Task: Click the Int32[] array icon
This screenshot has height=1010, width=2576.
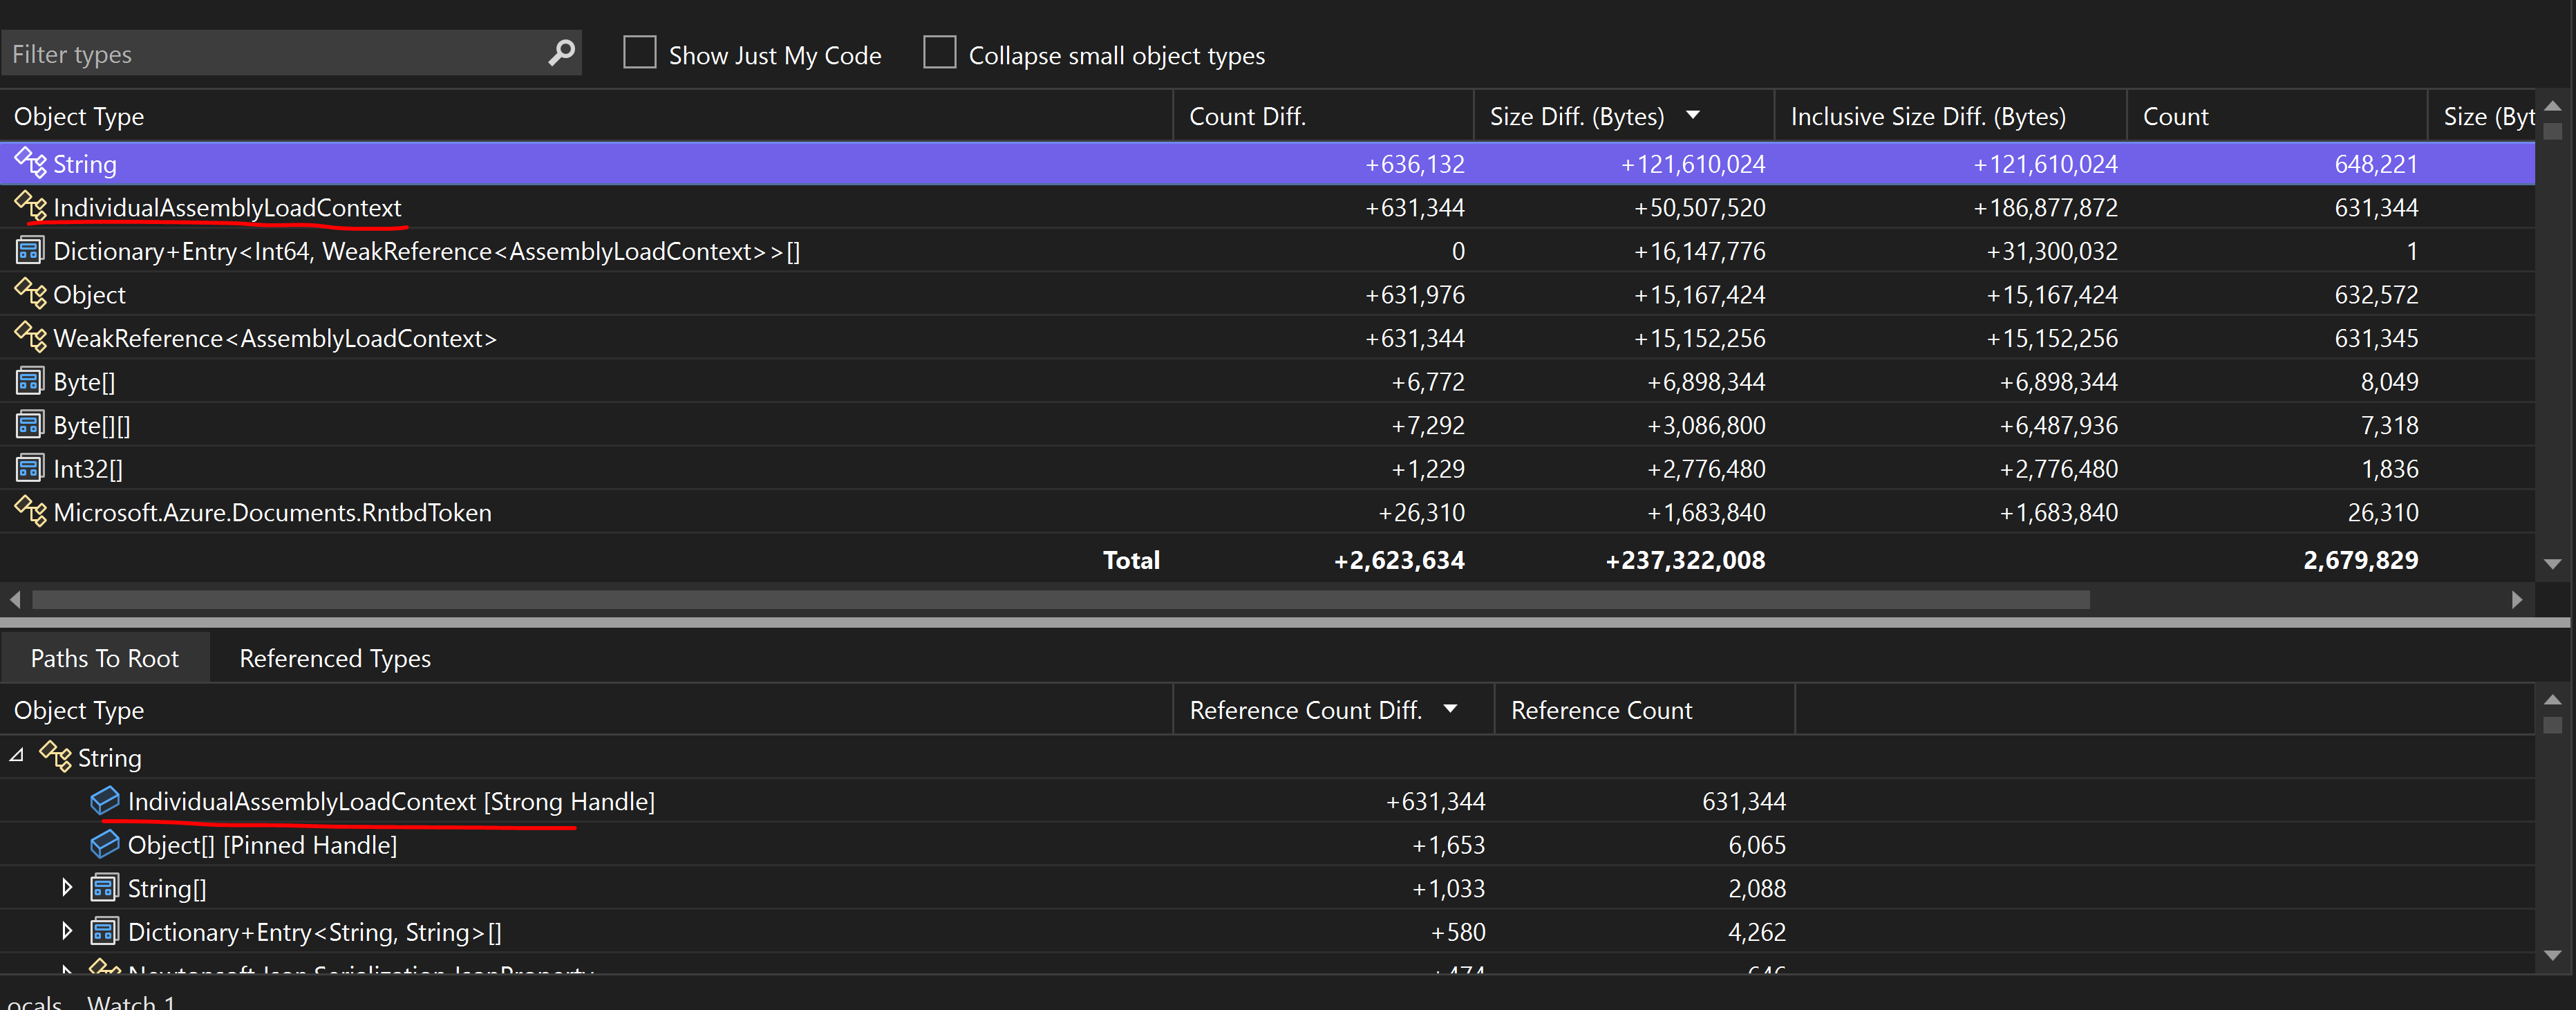Action: [30, 468]
